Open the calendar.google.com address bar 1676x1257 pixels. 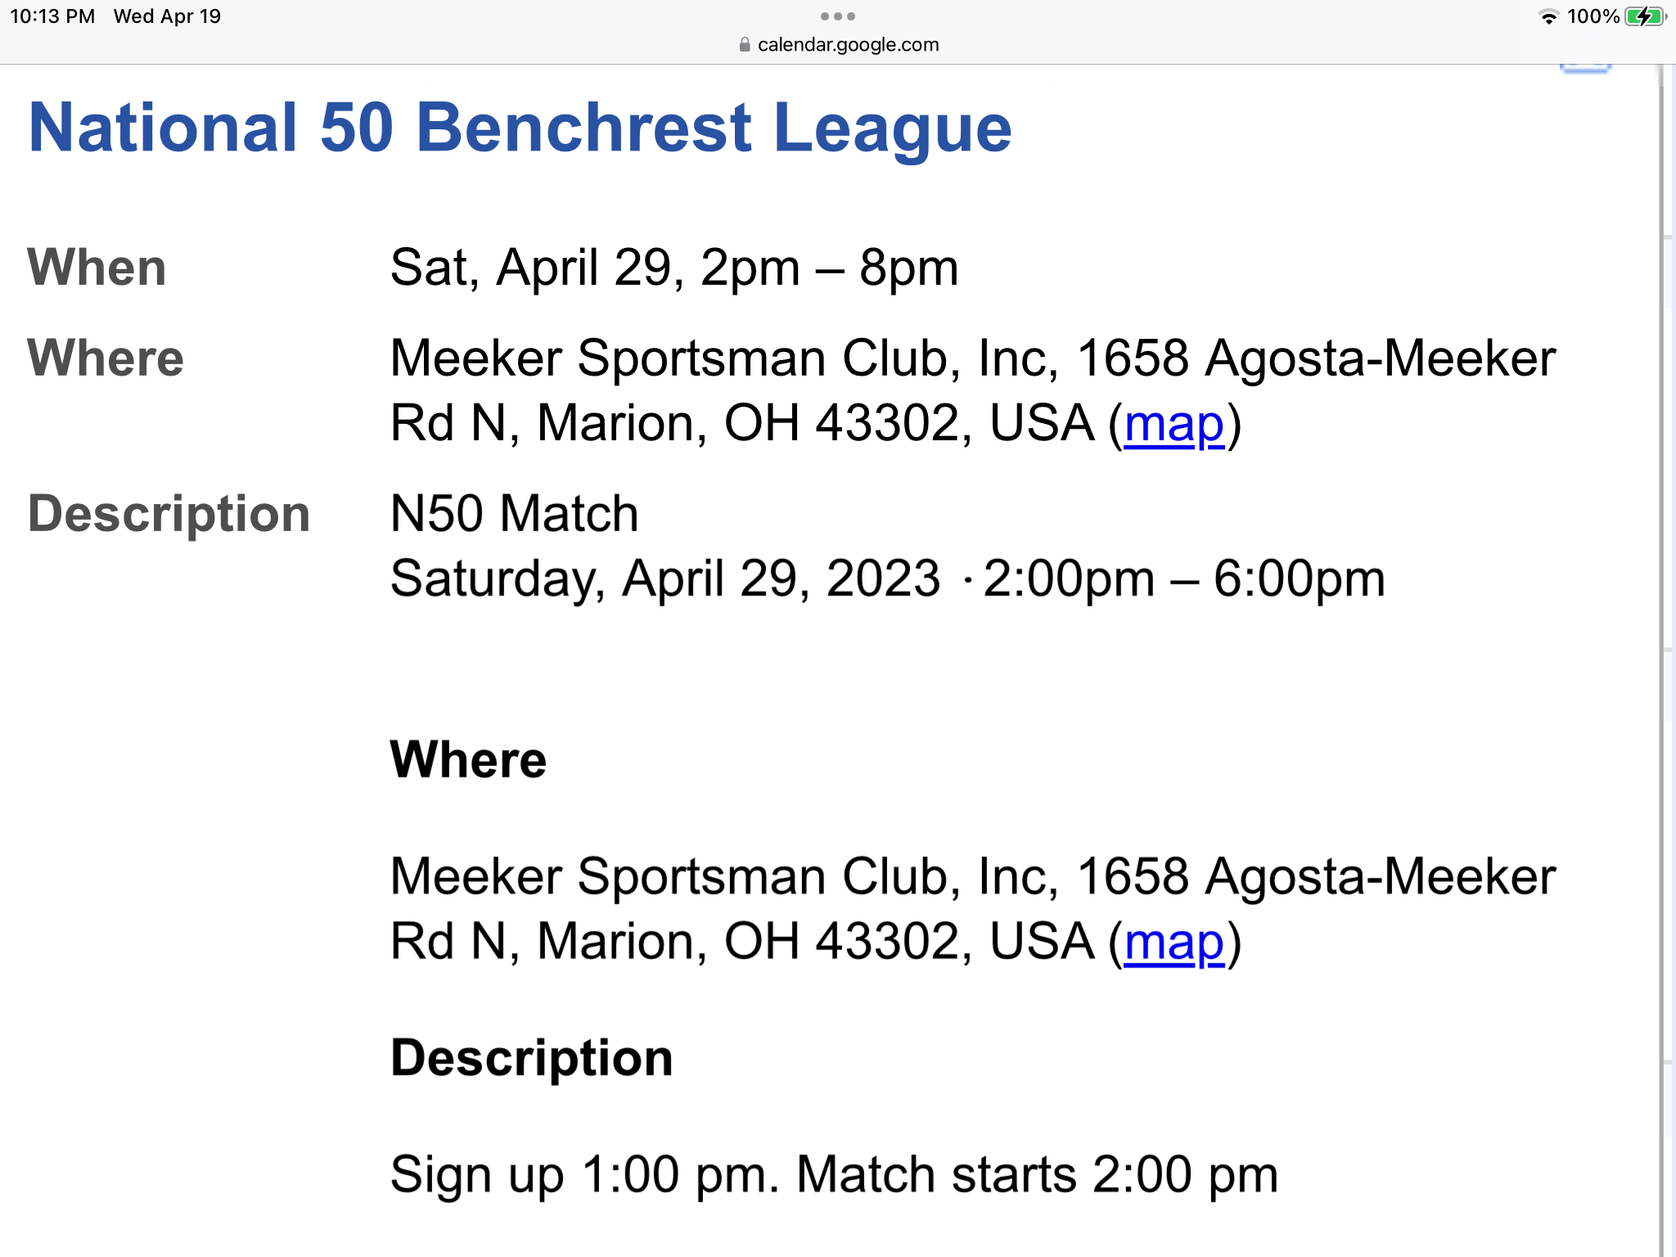(838, 45)
